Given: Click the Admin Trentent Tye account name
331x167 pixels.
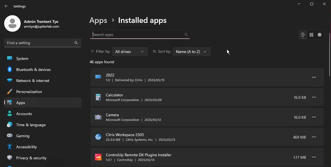Looking at the screenshot, I should 41,22.
